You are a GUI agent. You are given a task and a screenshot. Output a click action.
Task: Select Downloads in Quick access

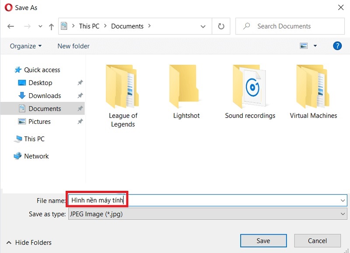(x=44, y=95)
